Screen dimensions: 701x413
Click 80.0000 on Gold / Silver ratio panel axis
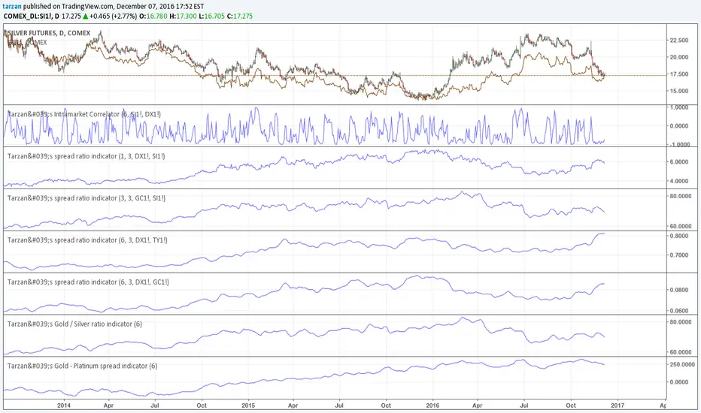681,322
